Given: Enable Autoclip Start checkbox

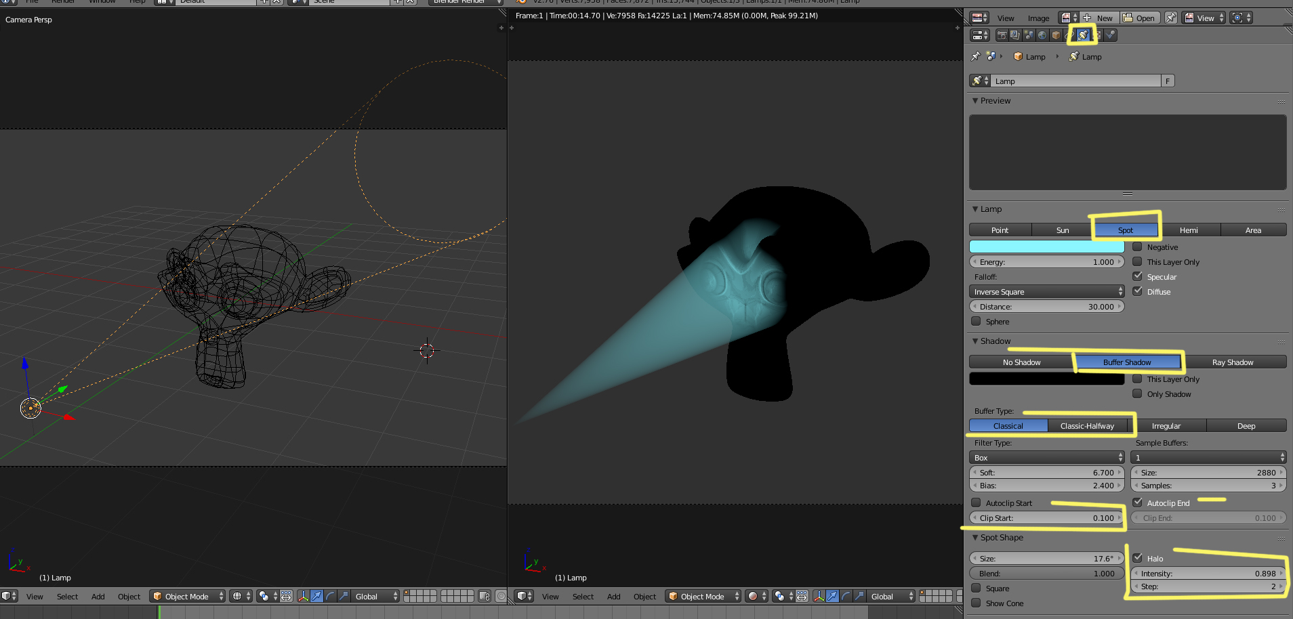Looking at the screenshot, I should [x=976, y=503].
